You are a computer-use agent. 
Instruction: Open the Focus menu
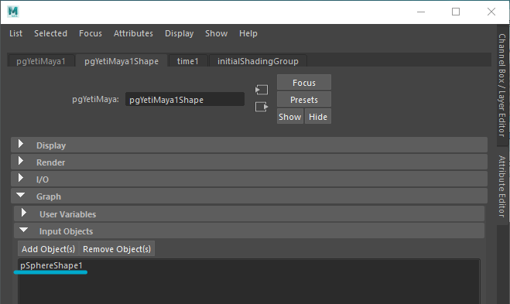[91, 33]
